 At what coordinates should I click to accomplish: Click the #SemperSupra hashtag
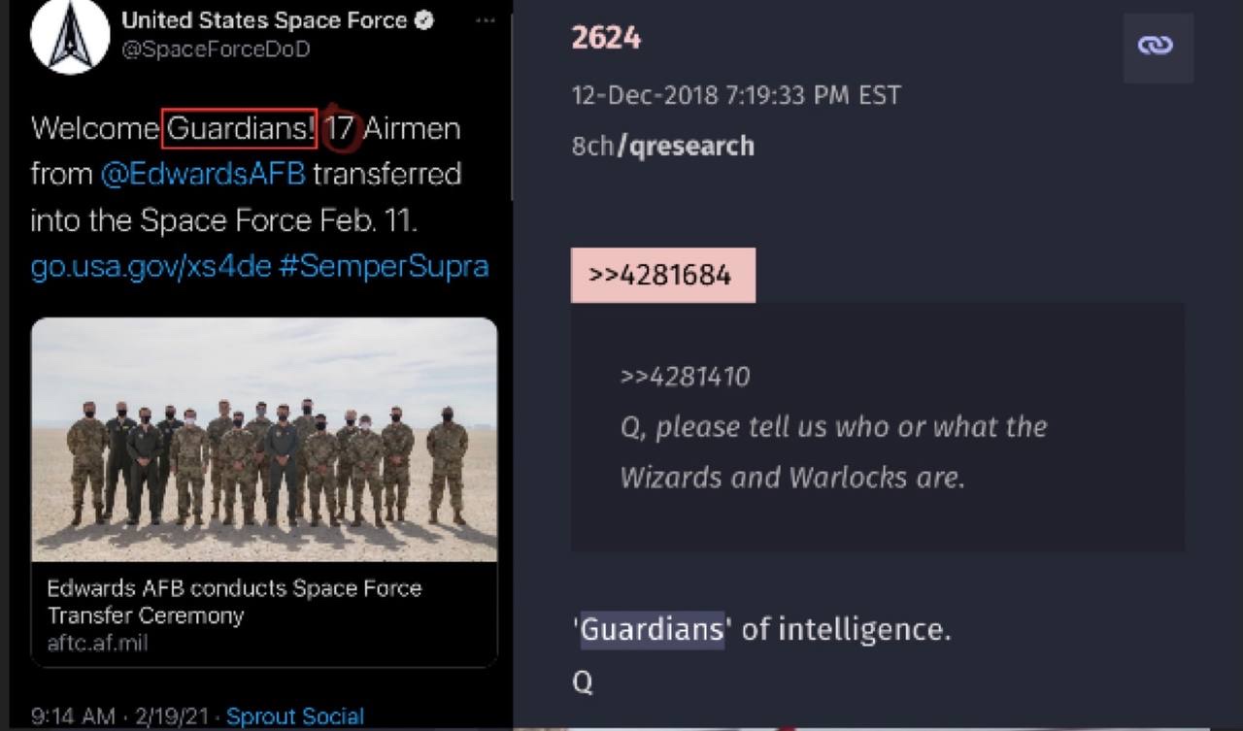tap(384, 266)
